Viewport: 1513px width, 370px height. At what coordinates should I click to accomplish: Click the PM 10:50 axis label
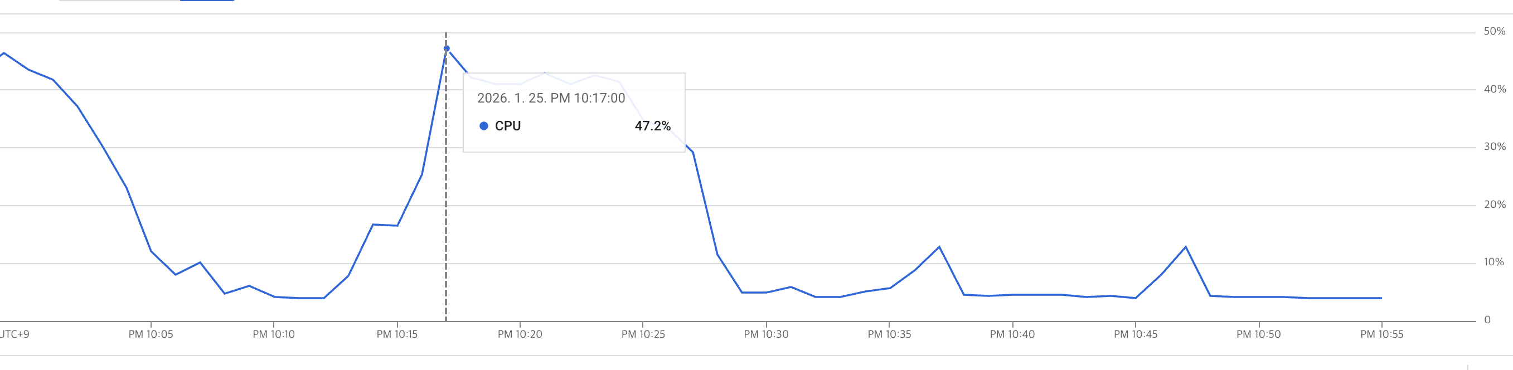tap(1258, 334)
